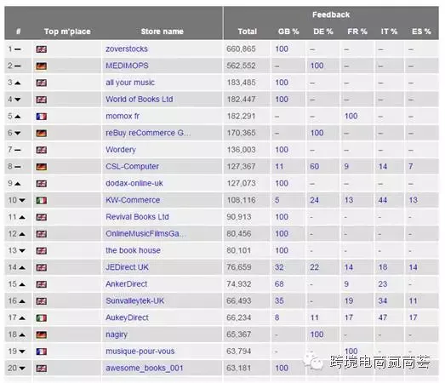The image size is (445, 383).
Task: Click down arrow beside rank 4
Action: [17, 100]
